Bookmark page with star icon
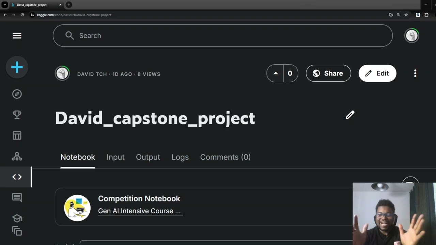Screen dimensions: 436x245 [x=406, y=15]
